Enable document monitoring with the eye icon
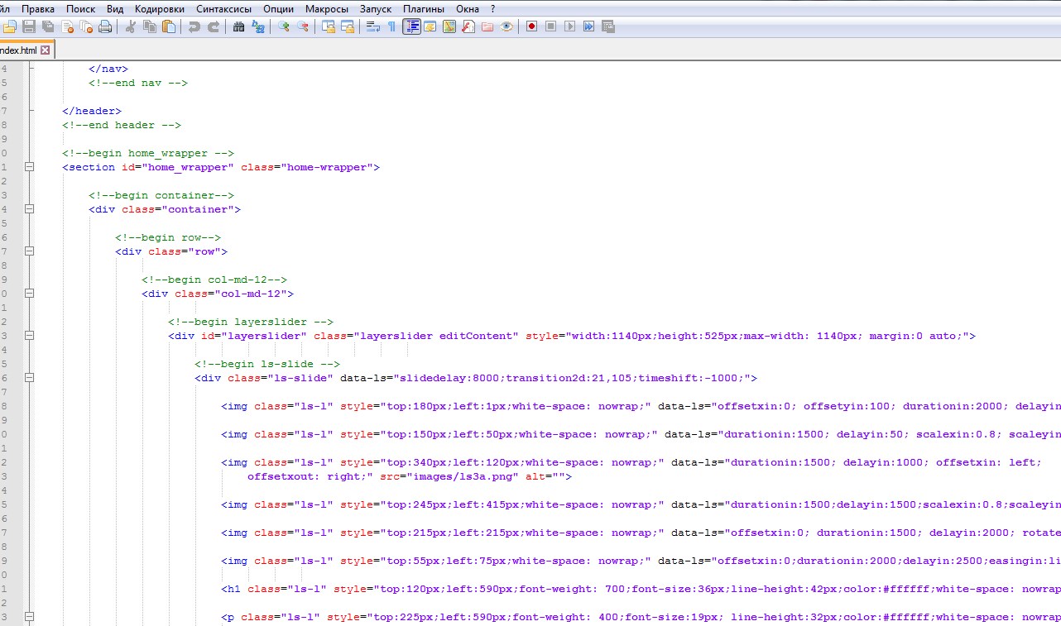Viewport: 1061px width, 626px height. point(506,26)
